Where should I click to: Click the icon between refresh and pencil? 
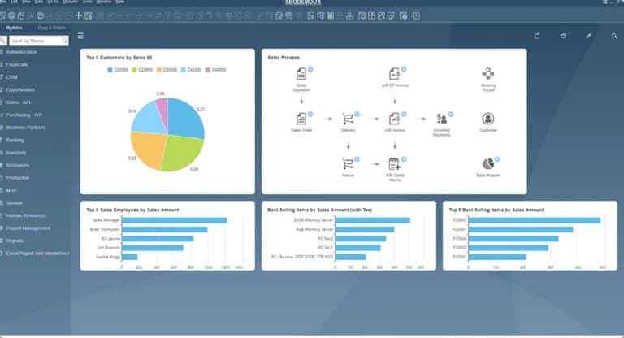(563, 36)
